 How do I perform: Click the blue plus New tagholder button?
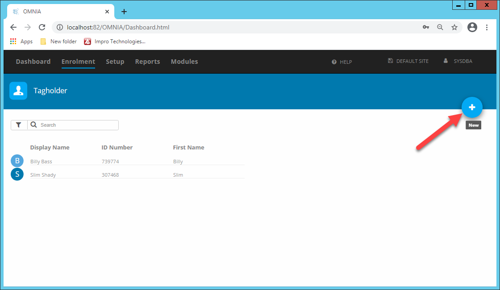(x=472, y=108)
